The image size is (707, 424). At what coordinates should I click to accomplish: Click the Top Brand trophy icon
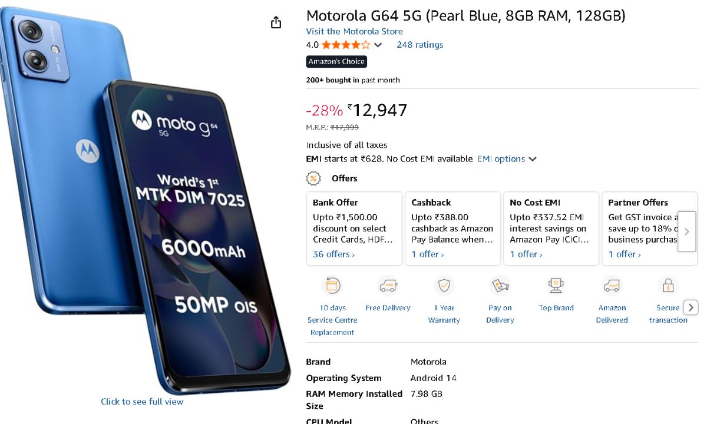click(556, 286)
